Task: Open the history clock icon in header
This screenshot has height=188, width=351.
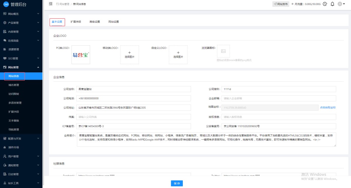Action: 325,4
